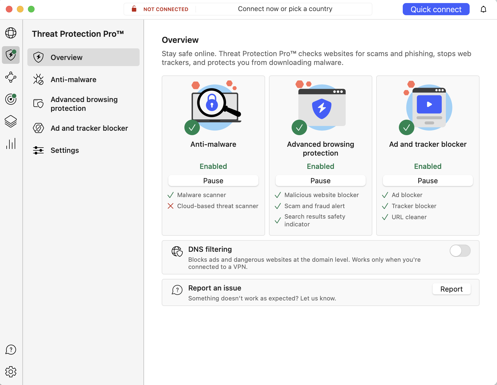Select the Anti-malware bug icon
This screenshot has width=497, height=385.
click(x=38, y=80)
